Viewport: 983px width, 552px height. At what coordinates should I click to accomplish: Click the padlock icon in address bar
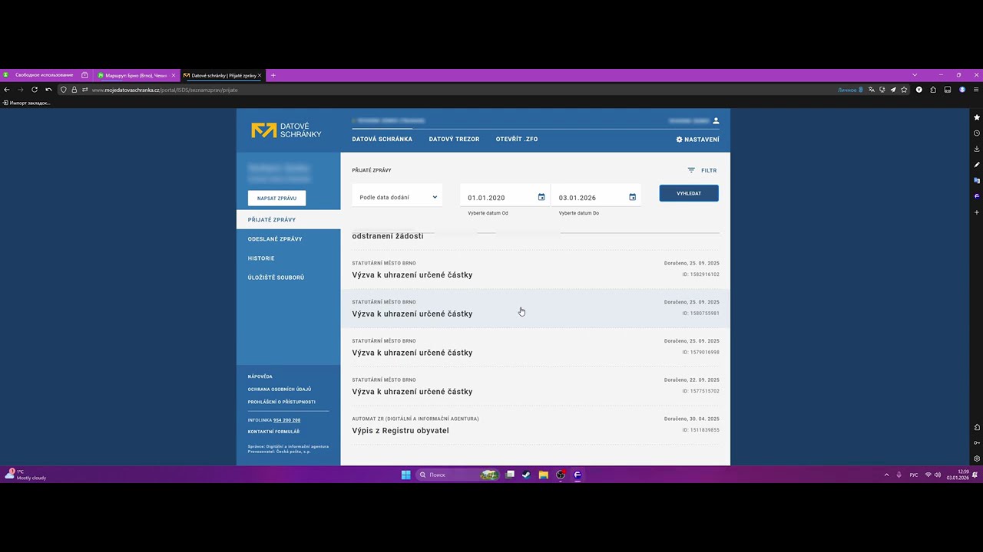pyautogui.click(x=74, y=90)
